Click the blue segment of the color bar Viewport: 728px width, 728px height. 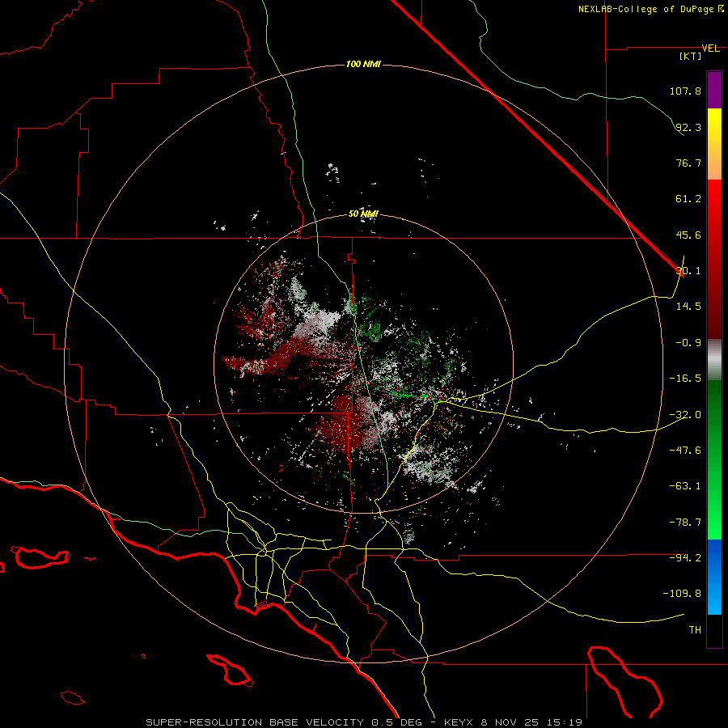tap(714, 577)
